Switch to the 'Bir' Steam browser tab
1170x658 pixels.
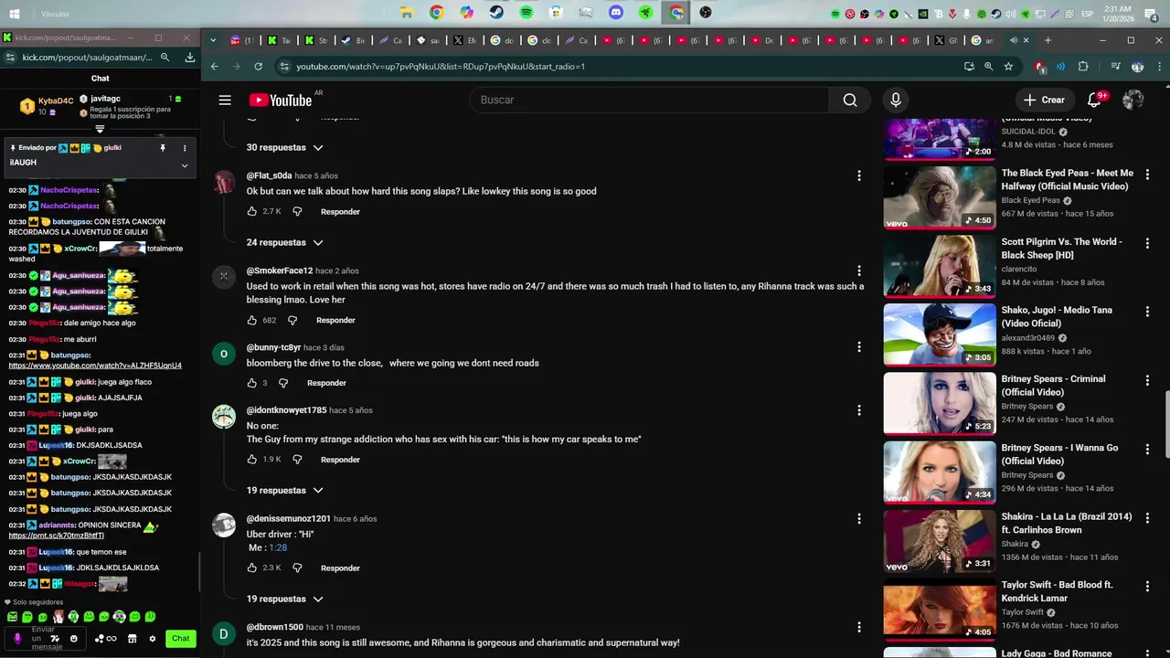click(353, 40)
